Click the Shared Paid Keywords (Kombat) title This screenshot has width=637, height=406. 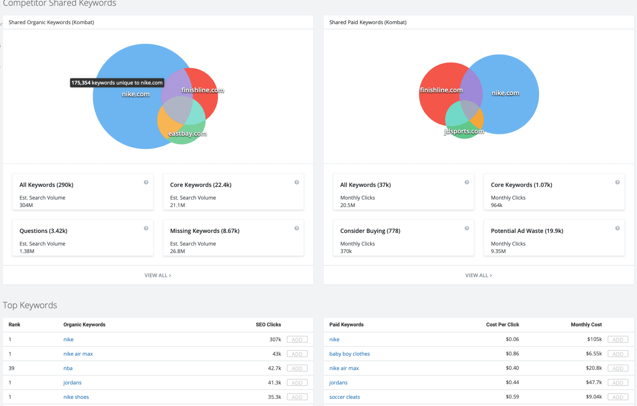368,22
